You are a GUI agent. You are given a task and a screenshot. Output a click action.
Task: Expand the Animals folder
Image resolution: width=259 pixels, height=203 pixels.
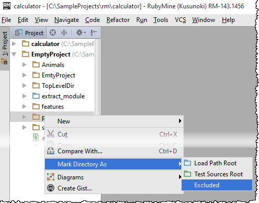point(25,65)
